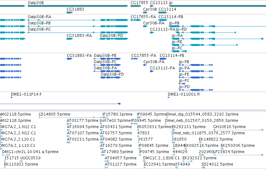Click the CG13113-RA transcript label
This screenshot has height=169, width=266.
tap(163, 29)
